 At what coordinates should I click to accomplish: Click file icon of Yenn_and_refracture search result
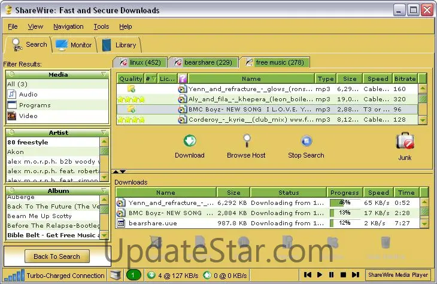click(182, 89)
